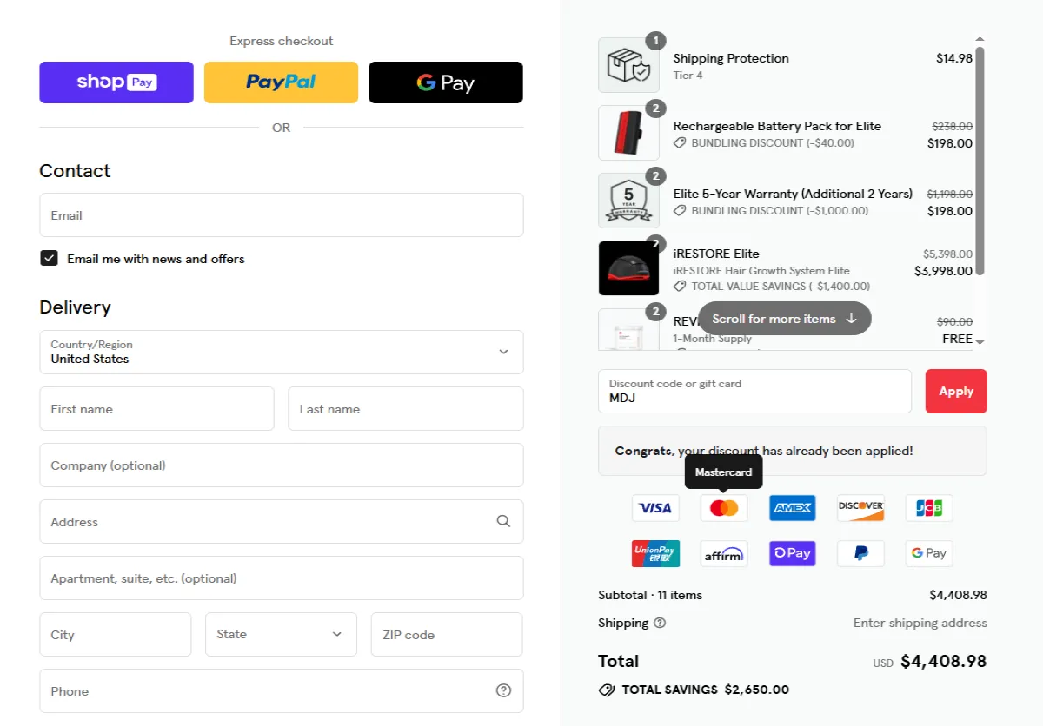The width and height of the screenshot is (1043, 726).
Task: Select the iRESTORE Elite product thumbnail
Action: tap(628, 268)
